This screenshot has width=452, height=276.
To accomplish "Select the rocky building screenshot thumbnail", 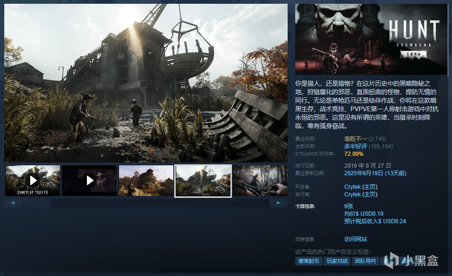I will pos(146,180).
